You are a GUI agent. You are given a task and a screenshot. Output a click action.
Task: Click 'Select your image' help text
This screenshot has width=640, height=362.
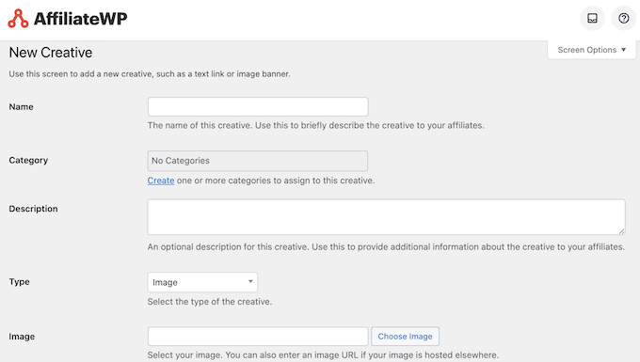323,355
